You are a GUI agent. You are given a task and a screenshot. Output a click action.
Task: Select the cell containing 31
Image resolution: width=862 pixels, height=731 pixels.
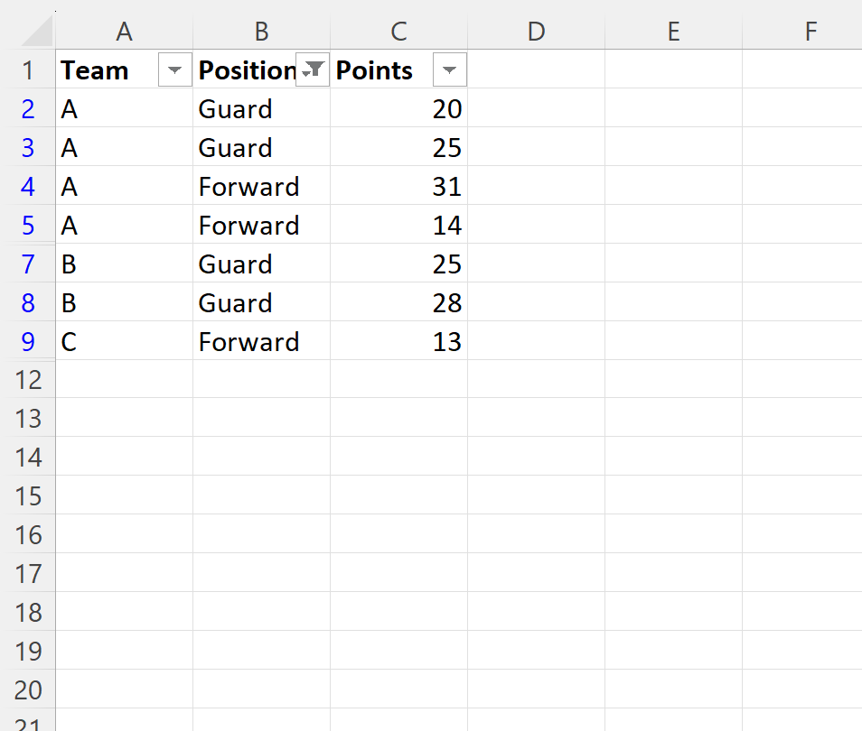(x=399, y=186)
